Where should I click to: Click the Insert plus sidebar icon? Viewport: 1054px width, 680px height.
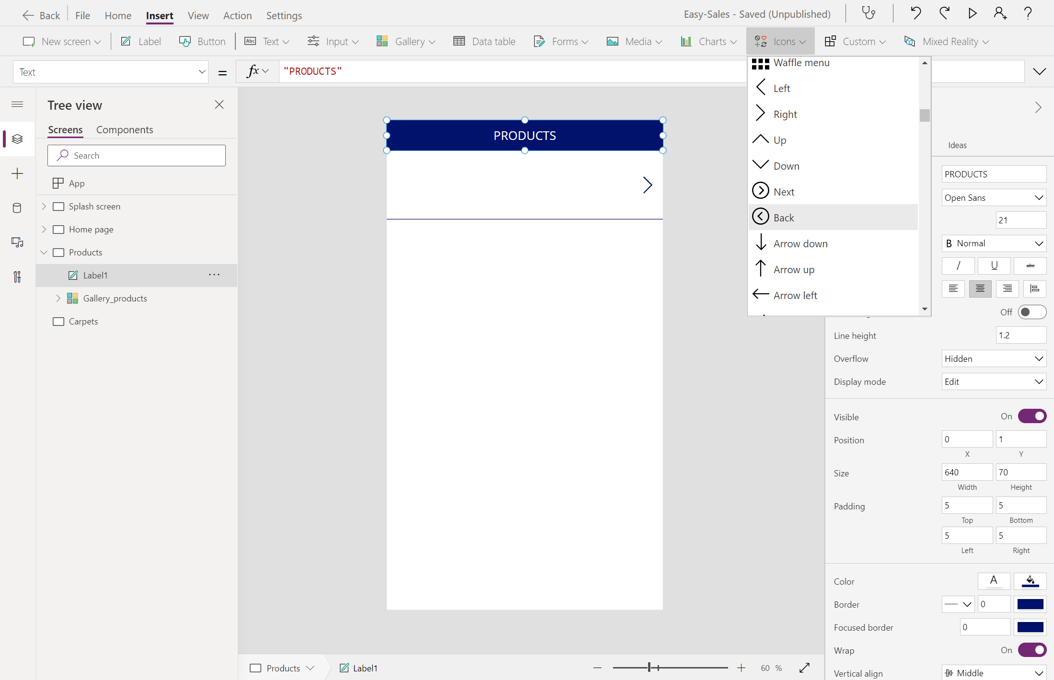pos(17,173)
